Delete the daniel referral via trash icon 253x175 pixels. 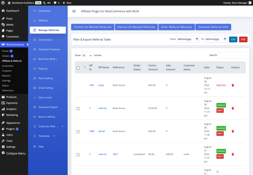233,131
